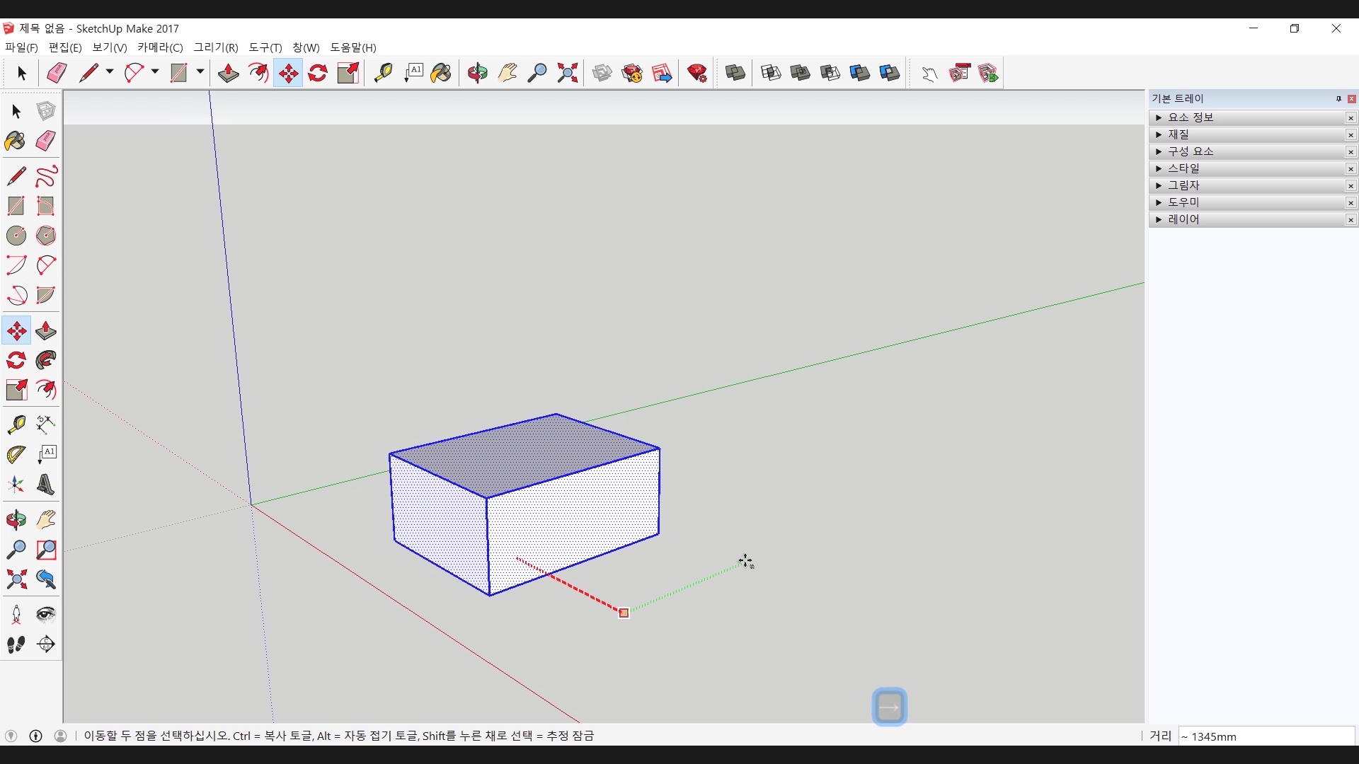1359x764 pixels.
Task: Open the 카메라(C) menu
Action: [x=160, y=47]
